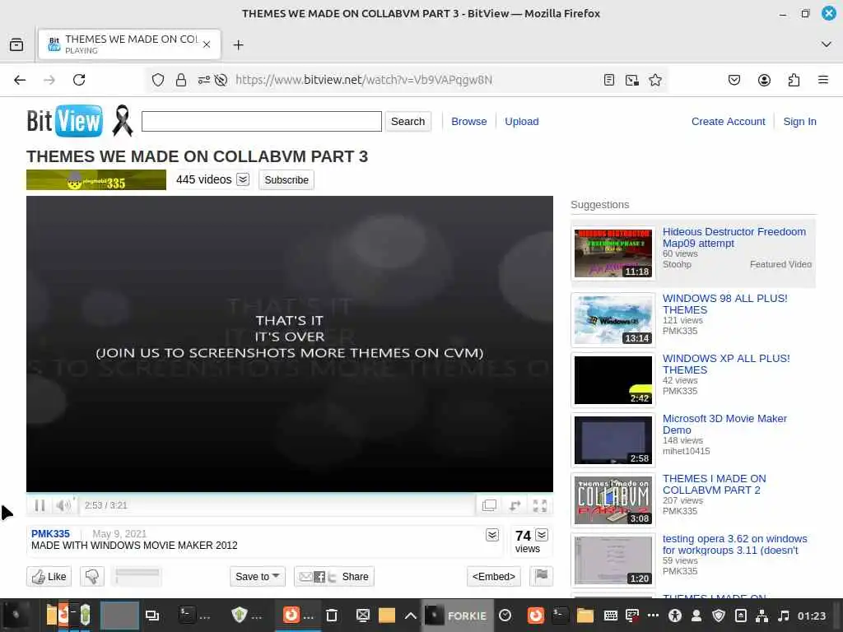Go to Sign In
This screenshot has height=632, width=843.
coord(799,122)
